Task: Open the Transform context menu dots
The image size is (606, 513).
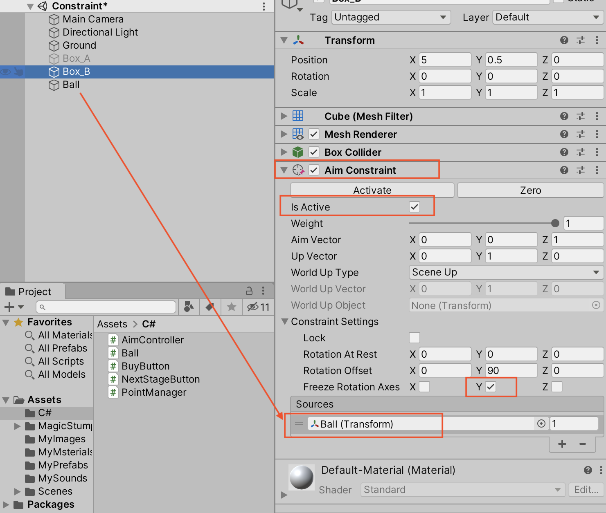Action: tap(596, 40)
